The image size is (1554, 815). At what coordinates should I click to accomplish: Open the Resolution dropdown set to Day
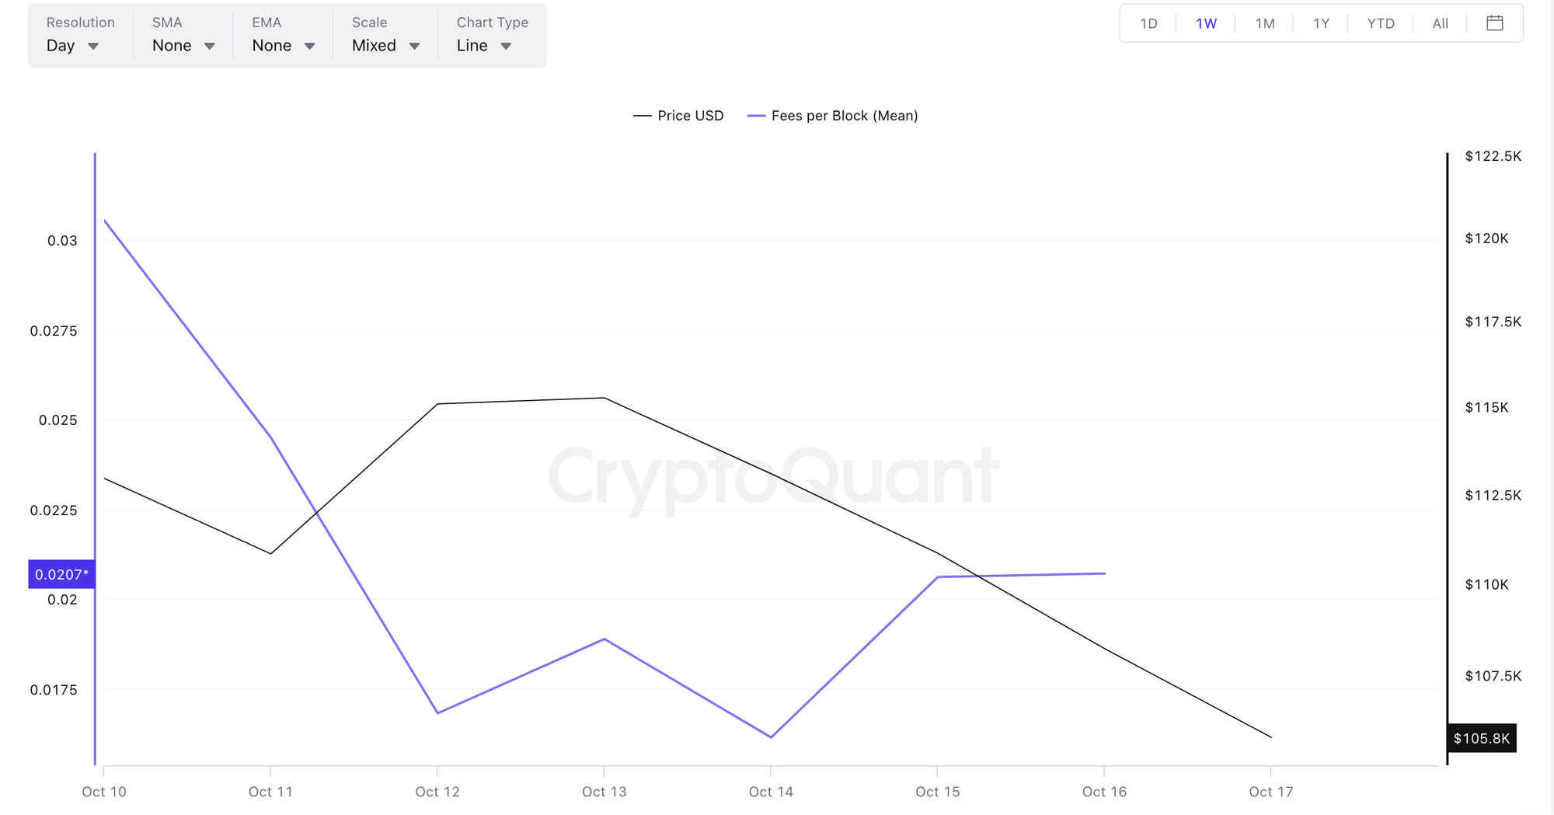tap(74, 45)
